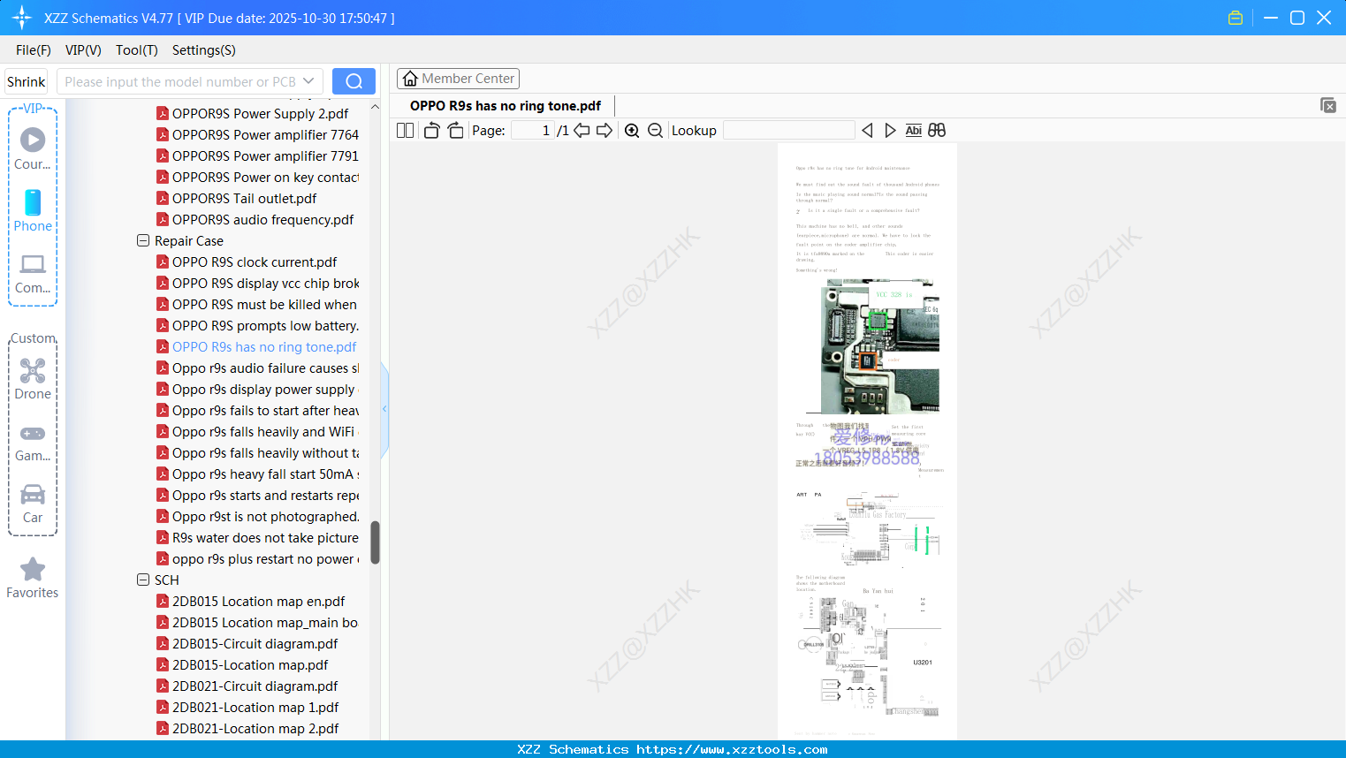This screenshot has height=758, width=1346.
Task: Find next lookup result triangle
Action: [890, 131]
